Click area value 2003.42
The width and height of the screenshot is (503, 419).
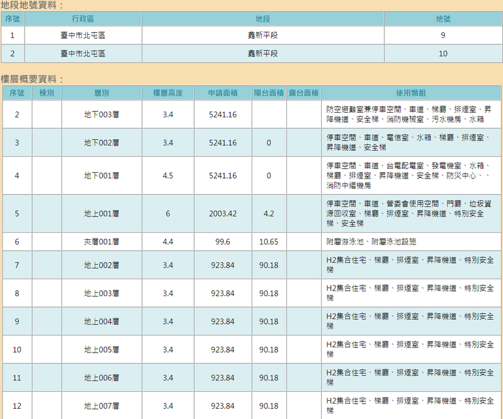pos(222,213)
